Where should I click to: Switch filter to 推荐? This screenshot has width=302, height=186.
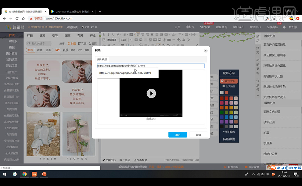click(x=31, y=50)
